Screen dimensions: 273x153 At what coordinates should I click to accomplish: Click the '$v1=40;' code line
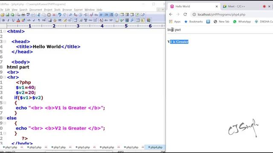(26, 88)
